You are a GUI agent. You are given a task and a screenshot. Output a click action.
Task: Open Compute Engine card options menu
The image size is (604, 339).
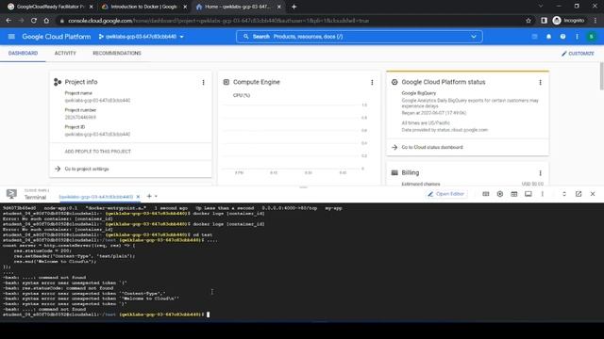(x=372, y=82)
